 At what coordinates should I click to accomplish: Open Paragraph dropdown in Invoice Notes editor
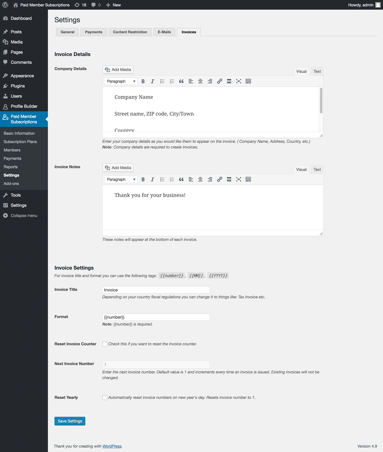click(x=121, y=179)
